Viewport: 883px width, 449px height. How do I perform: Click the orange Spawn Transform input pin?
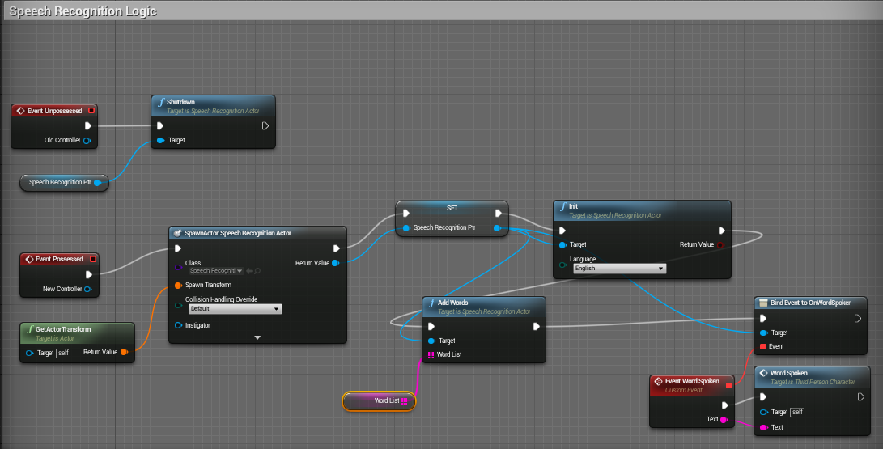coord(178,285)
